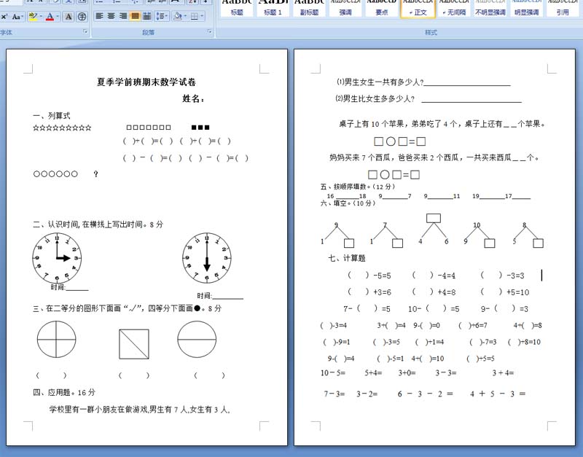
Task: Click the answer line after 男生女生一共有多少人
Action: pyautogui.click(x=467, y=85)
